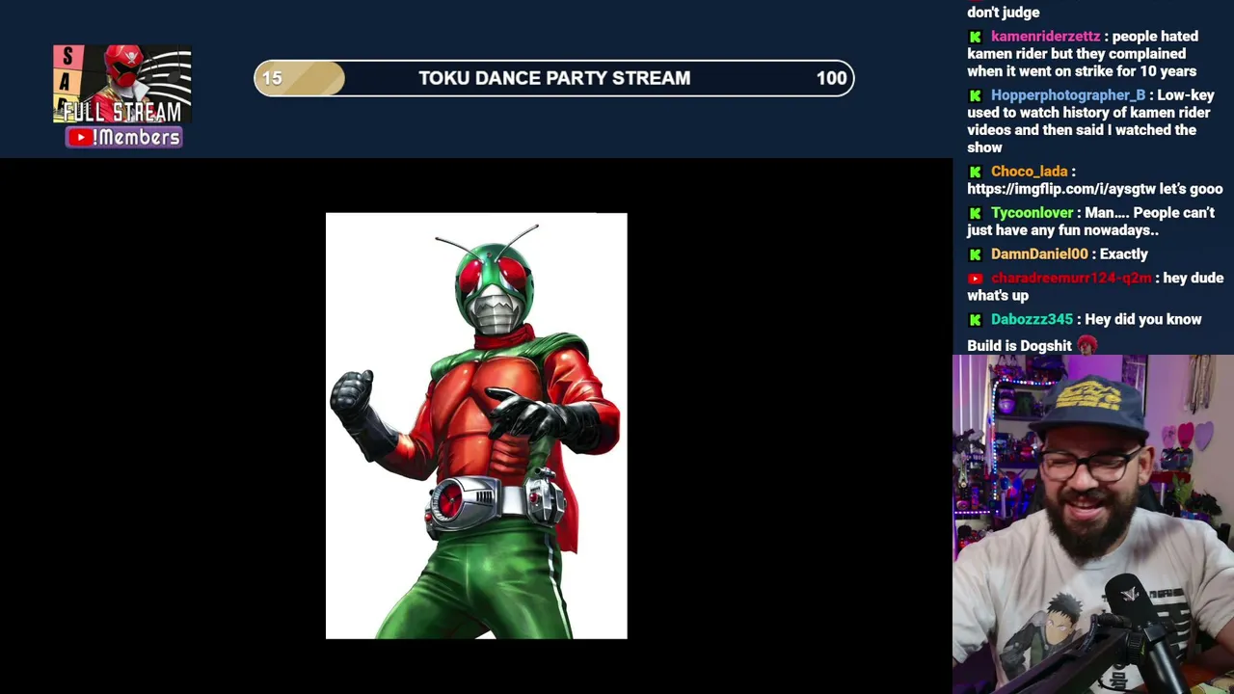Click the Kick icon beside Choco_lada

pos(975,172)
